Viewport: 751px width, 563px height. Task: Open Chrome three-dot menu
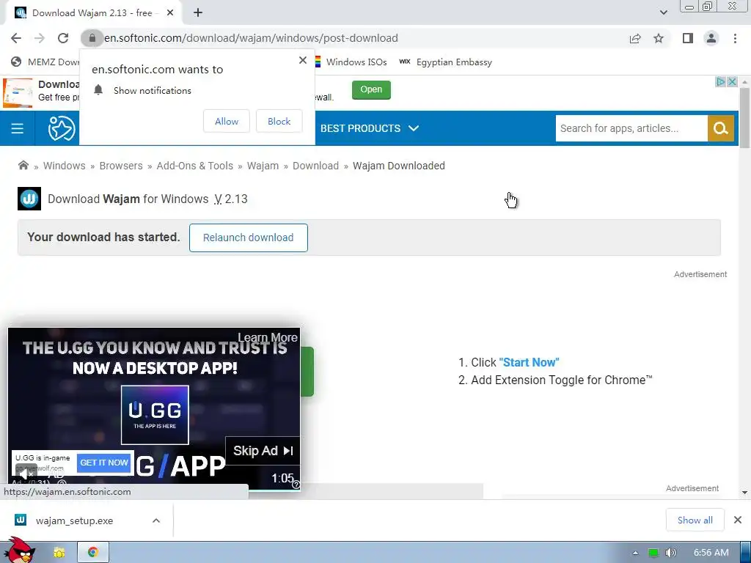[735, 38]
